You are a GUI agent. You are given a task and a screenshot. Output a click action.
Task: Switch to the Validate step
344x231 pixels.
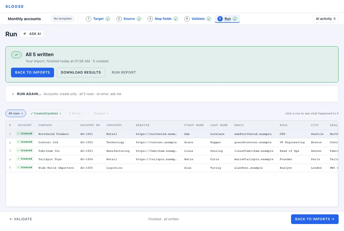[198, 19]
